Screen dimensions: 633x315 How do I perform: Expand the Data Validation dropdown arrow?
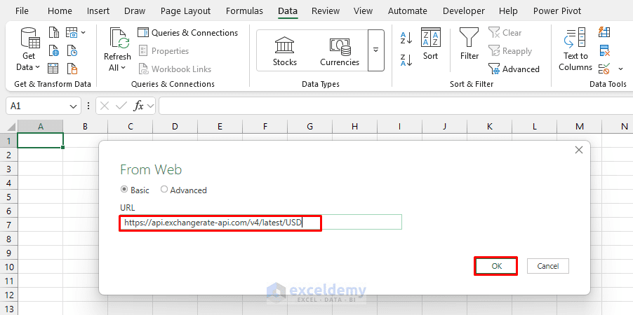620,69
